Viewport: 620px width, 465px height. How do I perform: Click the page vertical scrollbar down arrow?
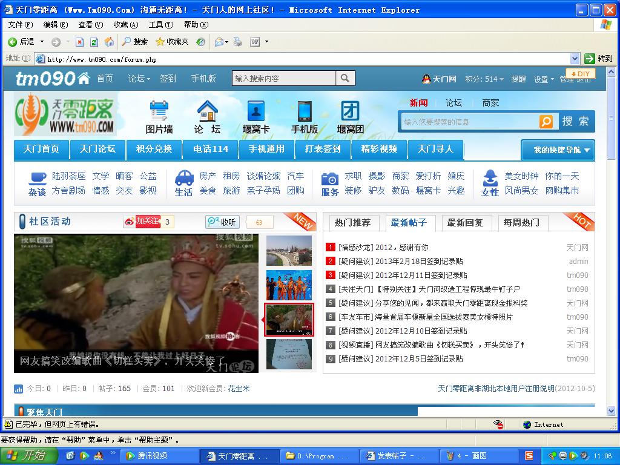tap(611, 411)
